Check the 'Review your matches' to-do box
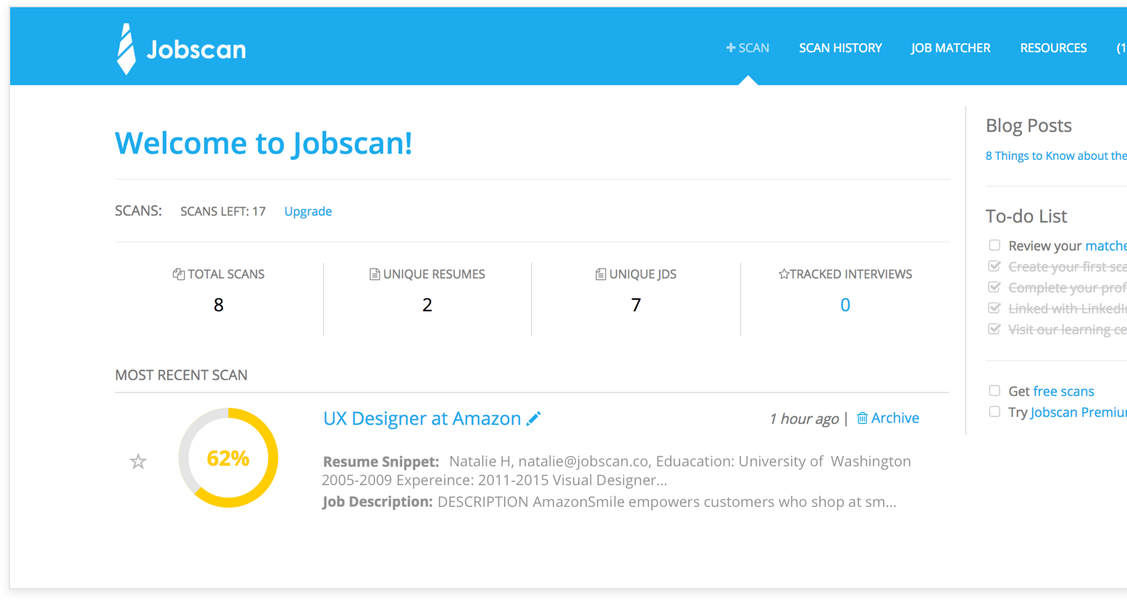 (x=994, y=245)
